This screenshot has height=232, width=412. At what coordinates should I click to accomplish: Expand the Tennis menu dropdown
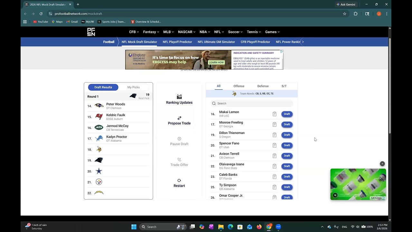pos(254,32)
